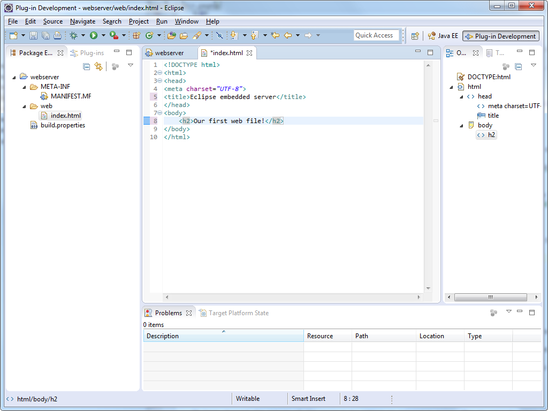Open the Run configurations dropdown arrow
The image size is (548, 411).
[103, 35]
